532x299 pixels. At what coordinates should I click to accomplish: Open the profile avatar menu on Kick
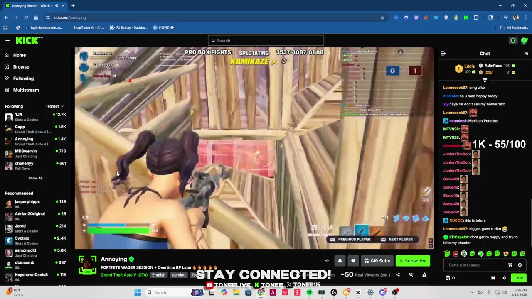524,40
